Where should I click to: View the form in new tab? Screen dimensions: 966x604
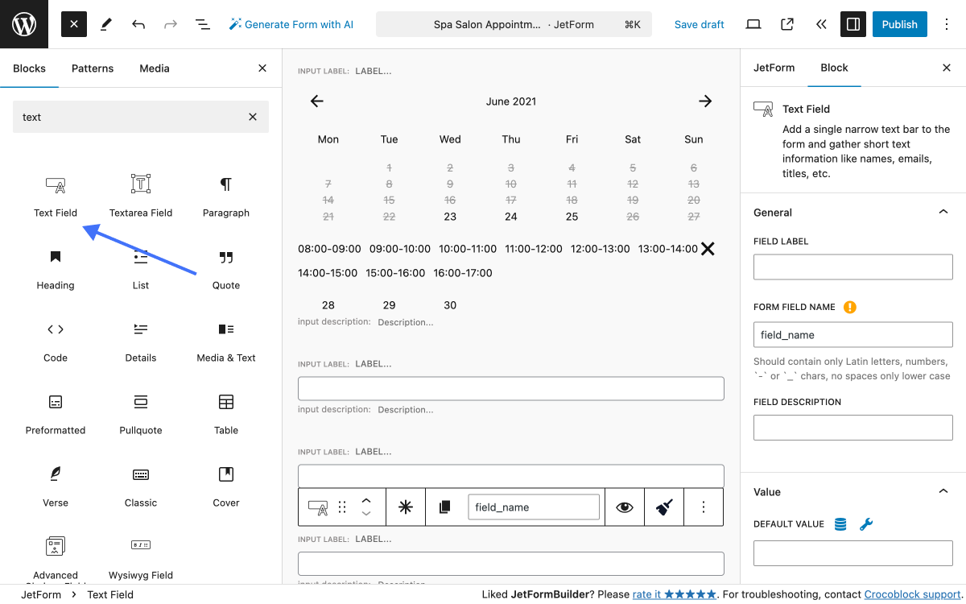click(787, 24)
